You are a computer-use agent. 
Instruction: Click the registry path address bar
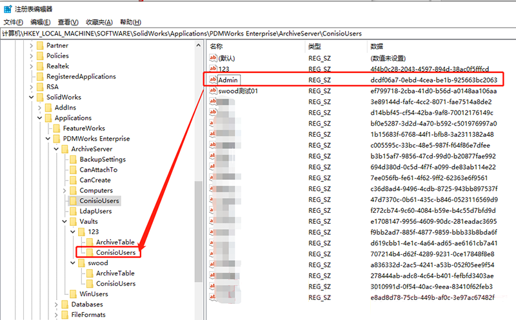tap(258, 33)
